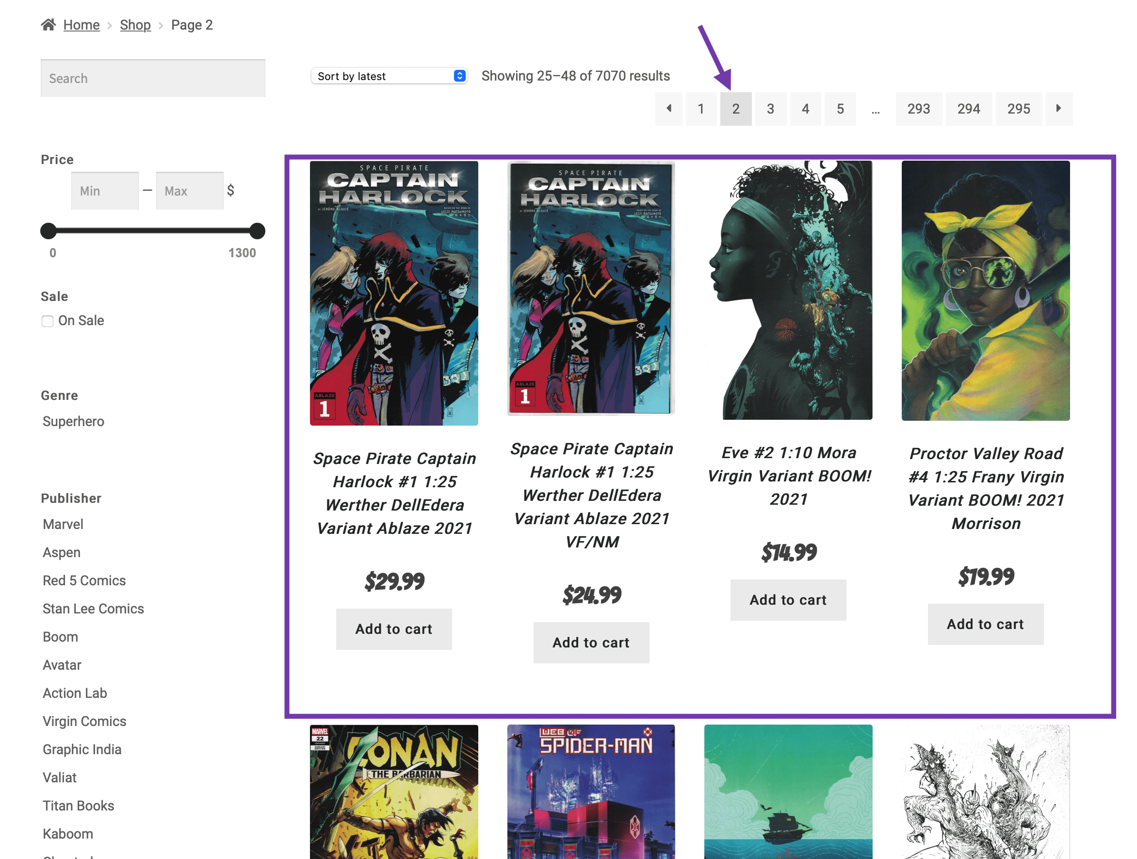Open Conan the Barbarian cover thumbnail
The width and height of the screenshot is (1137, 859).
click(x=394, y=792)
